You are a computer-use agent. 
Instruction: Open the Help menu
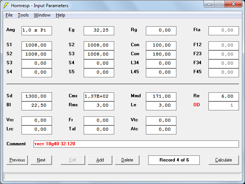coord(60,15)
